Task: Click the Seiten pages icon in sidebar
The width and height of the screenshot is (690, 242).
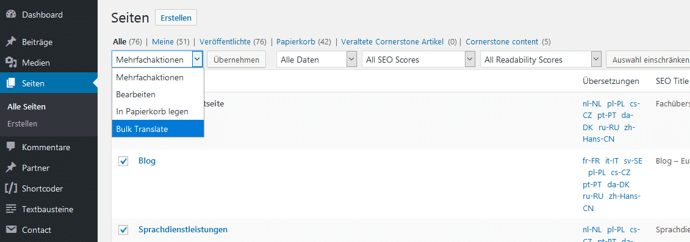Action: tap(11, 83)
